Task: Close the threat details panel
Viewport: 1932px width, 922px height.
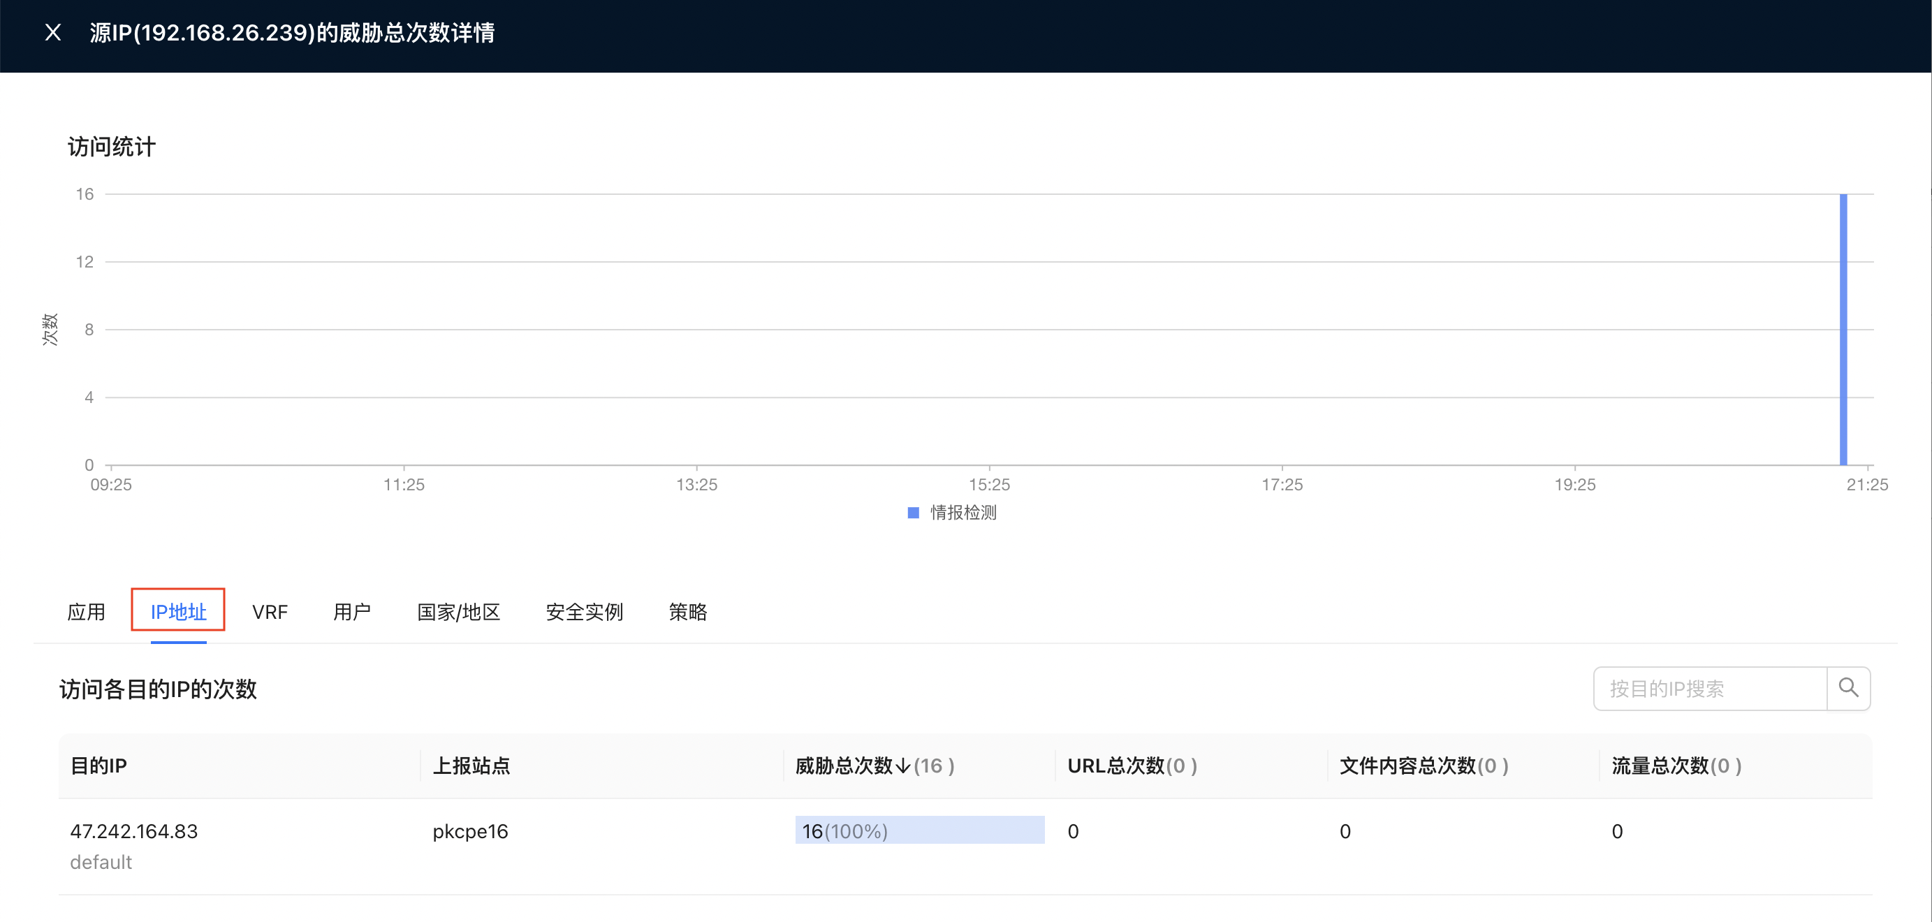Action: pyautogui.click(x=52, y=32)
